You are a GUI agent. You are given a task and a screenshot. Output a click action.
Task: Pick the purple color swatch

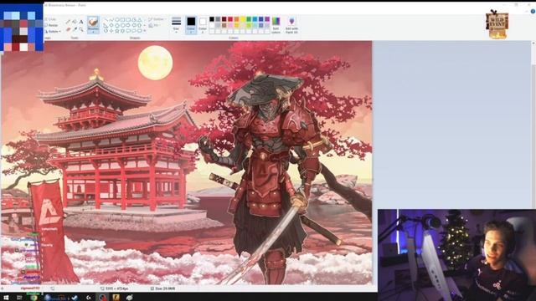coord(267,19)
